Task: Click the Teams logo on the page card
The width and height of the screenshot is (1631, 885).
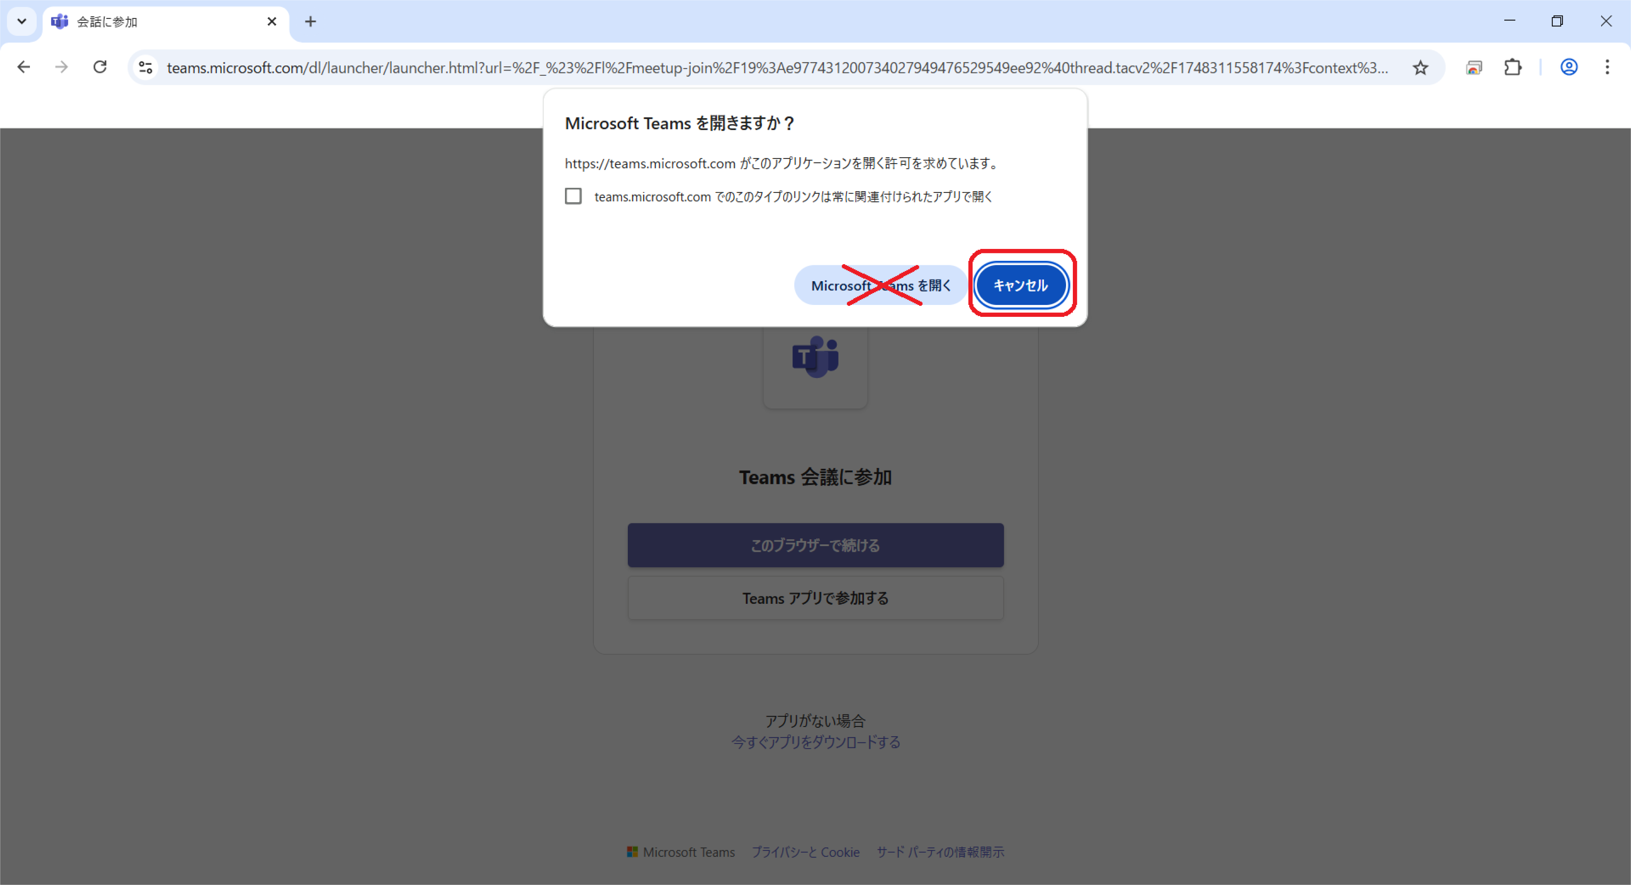Action: [x=815, y=358]
